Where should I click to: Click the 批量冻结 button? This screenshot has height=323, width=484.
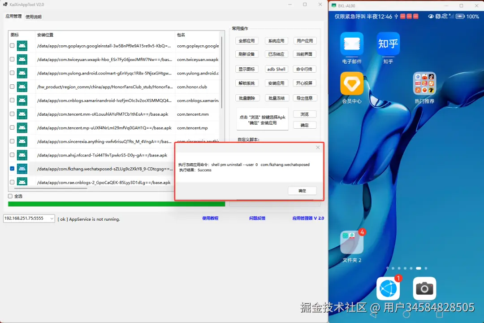276,98
